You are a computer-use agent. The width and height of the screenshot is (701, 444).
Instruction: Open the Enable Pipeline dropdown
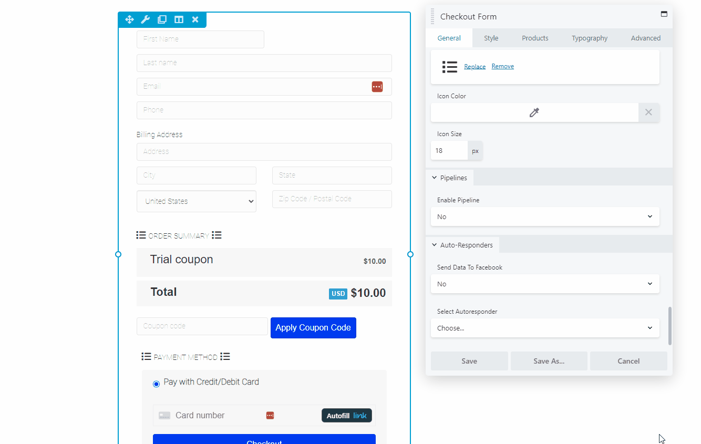point(545,216)
